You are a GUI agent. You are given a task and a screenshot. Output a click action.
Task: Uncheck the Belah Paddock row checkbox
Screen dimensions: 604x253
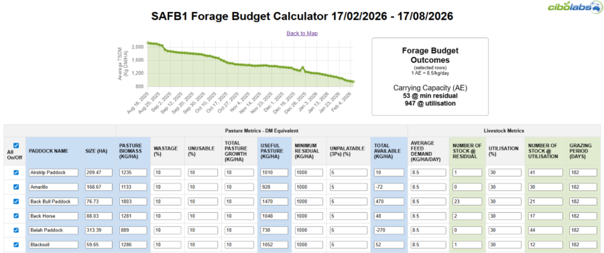[x=16, y=230]
